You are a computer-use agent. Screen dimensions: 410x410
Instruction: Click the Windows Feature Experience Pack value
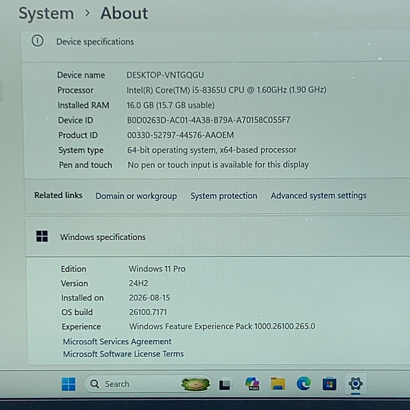222,326
